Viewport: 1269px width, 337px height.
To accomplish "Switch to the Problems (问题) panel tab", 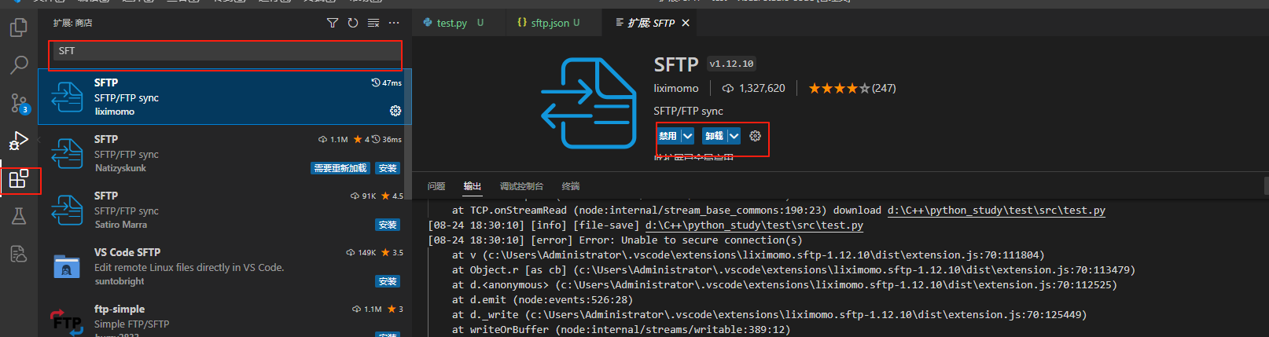I will pyautogui.click(x=436, y=186).
